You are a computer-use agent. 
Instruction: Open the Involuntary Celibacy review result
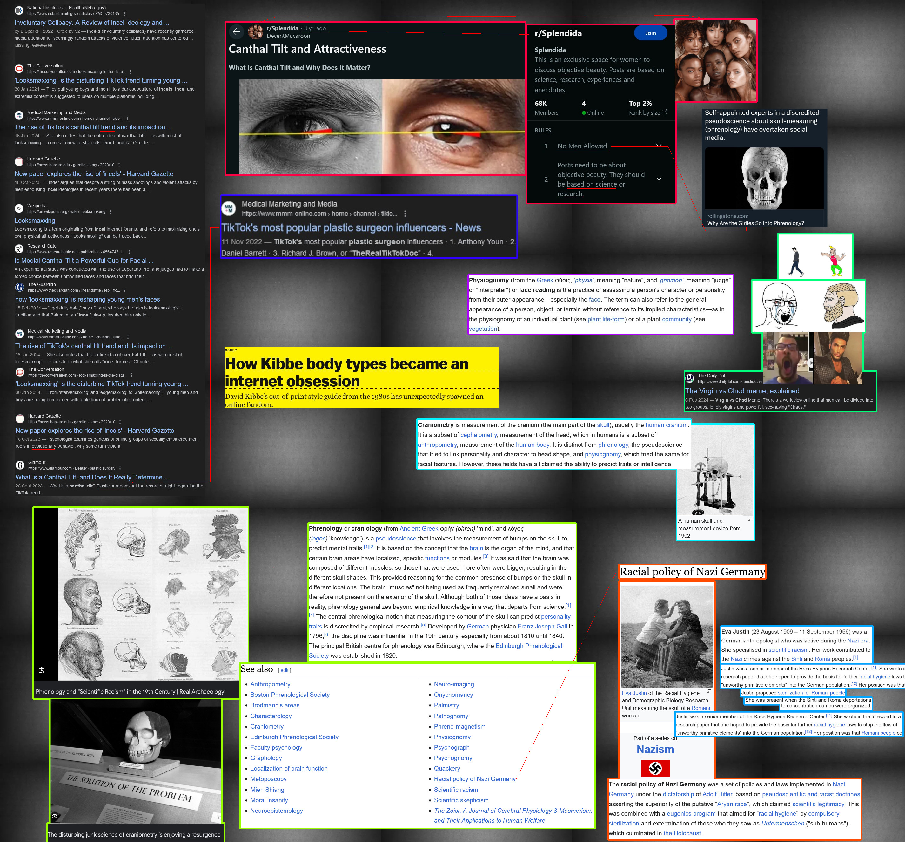92,22
